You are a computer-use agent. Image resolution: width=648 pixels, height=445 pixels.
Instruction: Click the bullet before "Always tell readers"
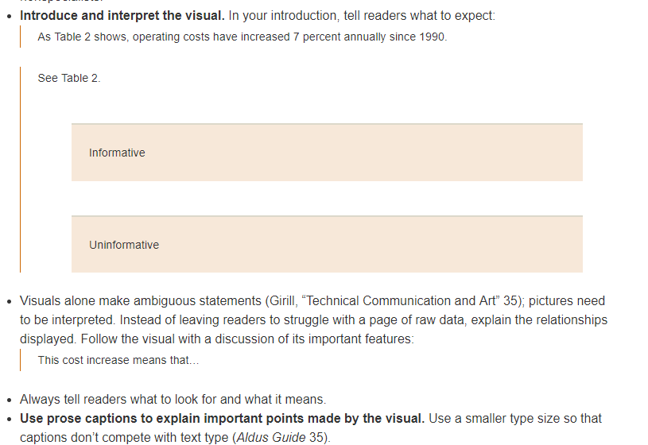coord(10,400)
